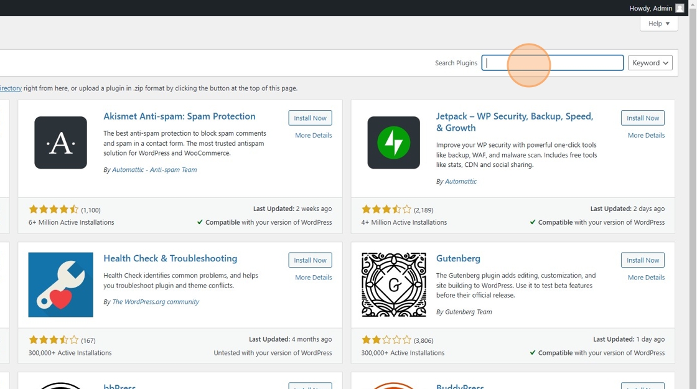Visit the Automattic author link under Jetpack
This screenshot has height=389, width=697.
click(x=461, y=181)
